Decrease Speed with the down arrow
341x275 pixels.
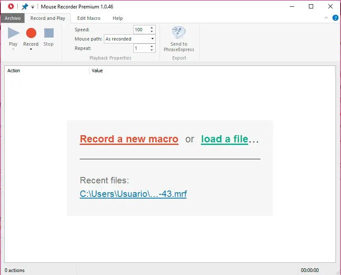pos(152,32)
